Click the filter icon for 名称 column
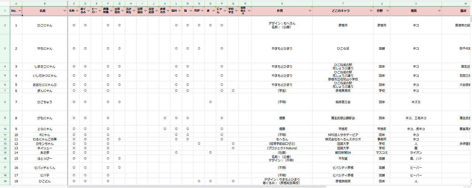The width and height of the screenshot is (472, 188). click(x=77, y=11)
